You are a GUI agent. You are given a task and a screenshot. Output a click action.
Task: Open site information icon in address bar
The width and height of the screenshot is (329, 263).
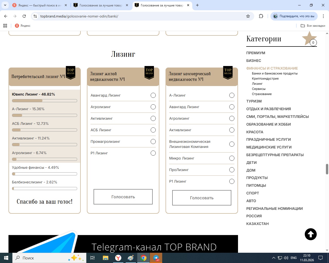tap(35, 16)
